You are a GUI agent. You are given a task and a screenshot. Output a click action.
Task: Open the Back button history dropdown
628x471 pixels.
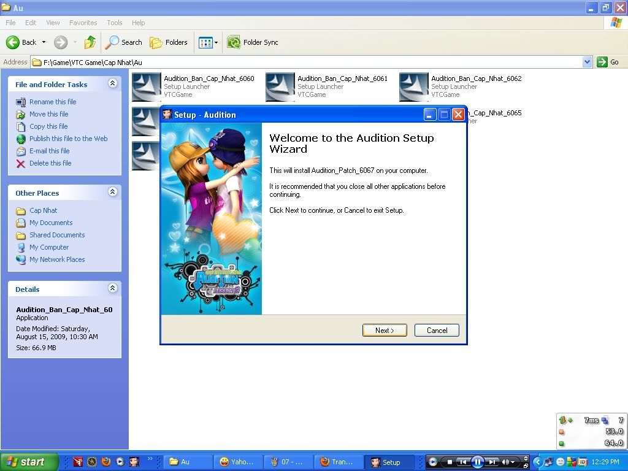click(44, 42)
